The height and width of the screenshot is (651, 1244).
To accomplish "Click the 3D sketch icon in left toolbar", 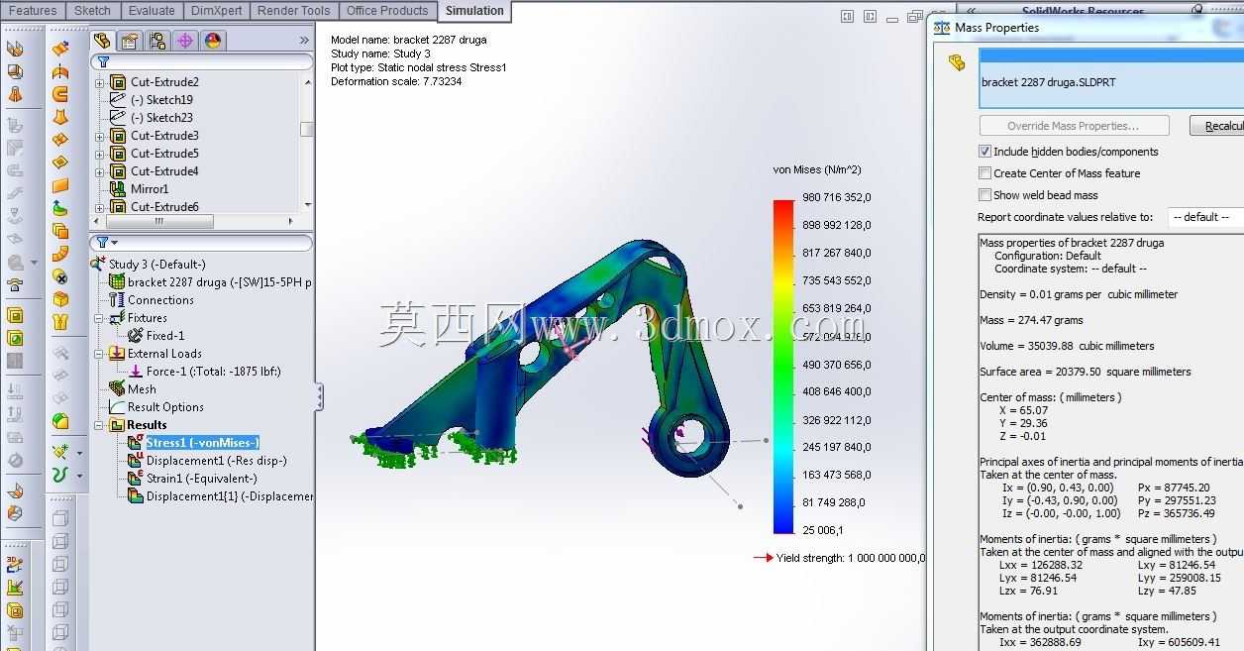I will click(15, 564).
